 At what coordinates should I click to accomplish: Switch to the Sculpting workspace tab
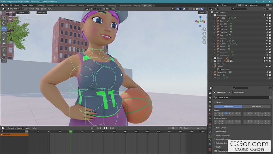coord(50,6)
